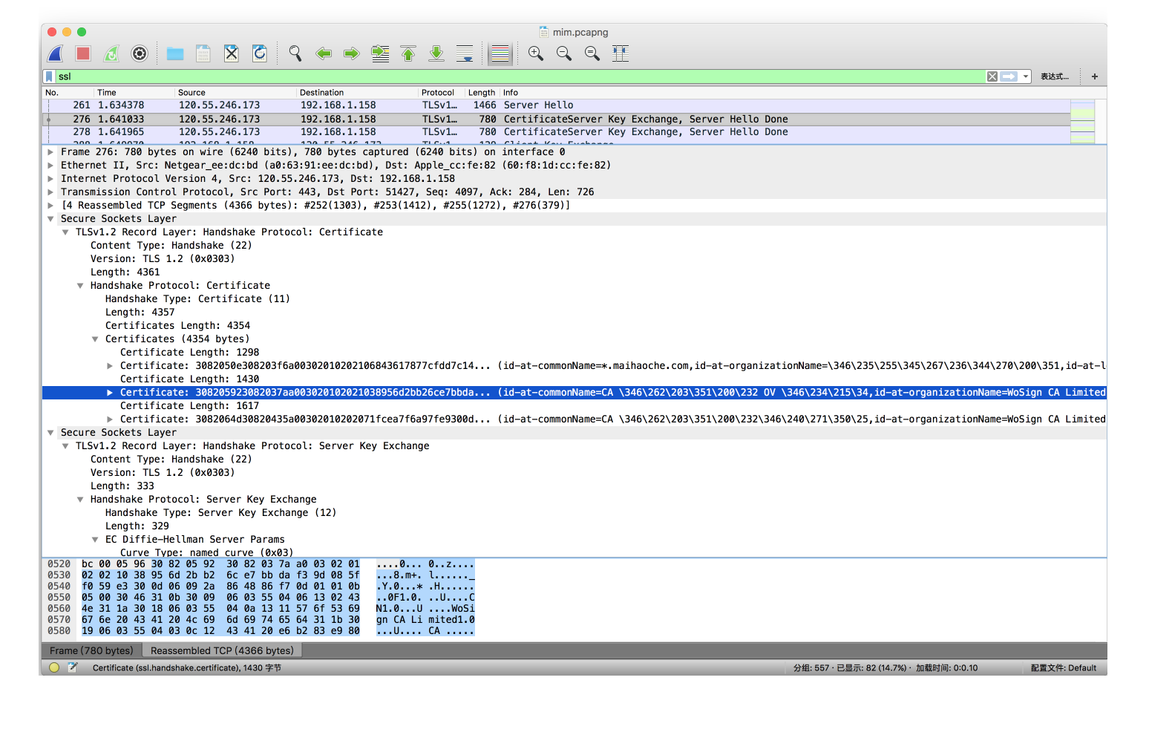1149x735 pixels.
Task: Open the display filter bookmark menu
Action: 49,76
